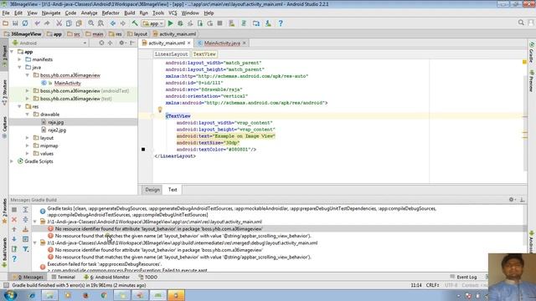
Task: Switch to the Design tab
Action: (x=152, y=190)
